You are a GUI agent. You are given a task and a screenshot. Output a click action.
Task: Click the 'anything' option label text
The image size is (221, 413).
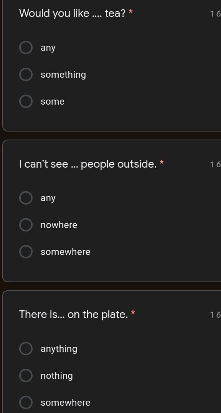[x=59, y=349]
